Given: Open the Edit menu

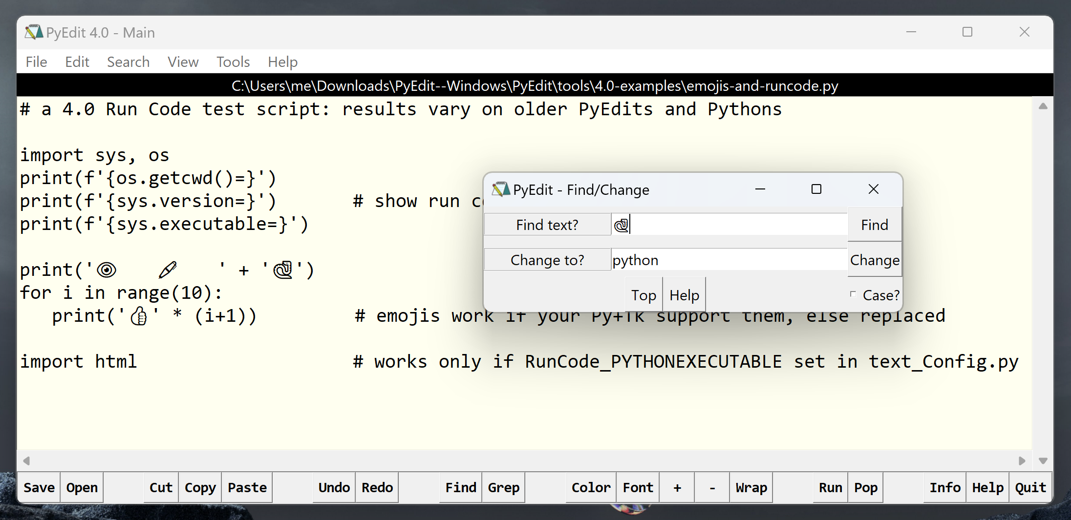Looking at the screenshot, I should (x=77, y=62).
